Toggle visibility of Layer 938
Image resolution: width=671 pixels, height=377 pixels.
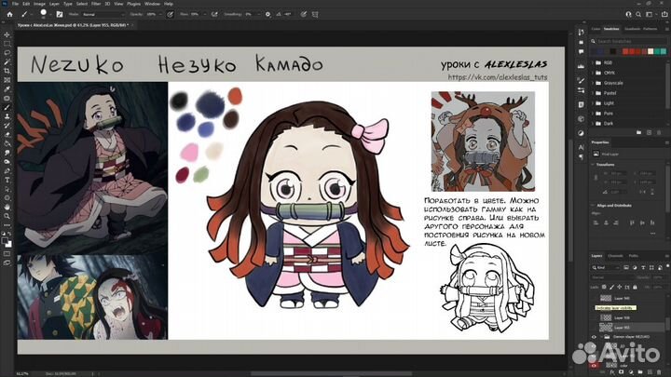point(594,317)
